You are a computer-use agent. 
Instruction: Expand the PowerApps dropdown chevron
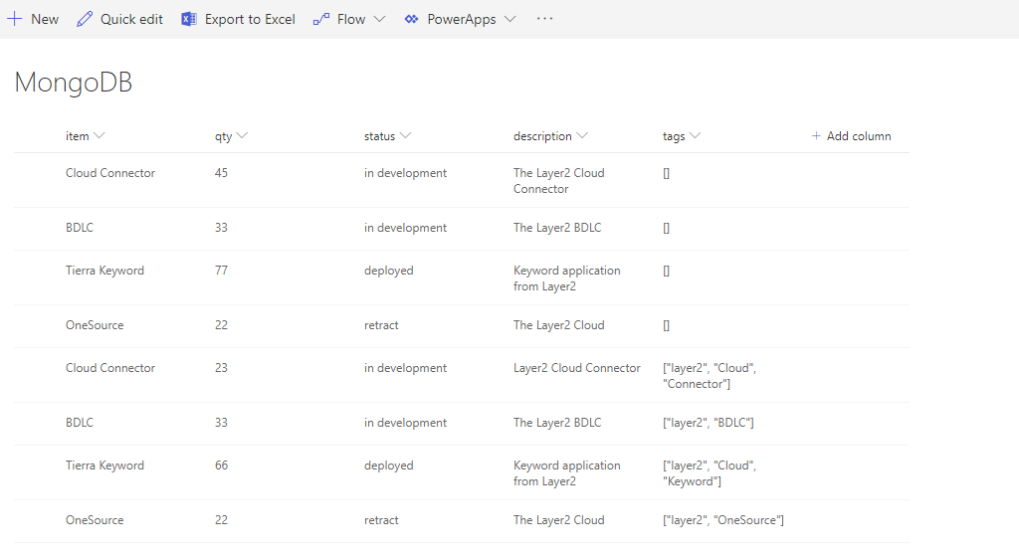(x=509, y=19)
